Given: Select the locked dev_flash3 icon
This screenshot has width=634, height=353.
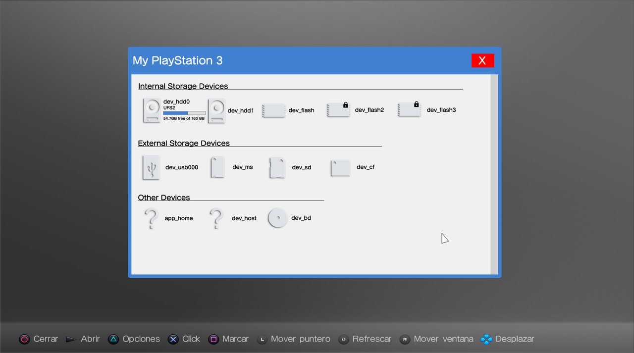Looking at the screenshot, I should click(409, 109).
